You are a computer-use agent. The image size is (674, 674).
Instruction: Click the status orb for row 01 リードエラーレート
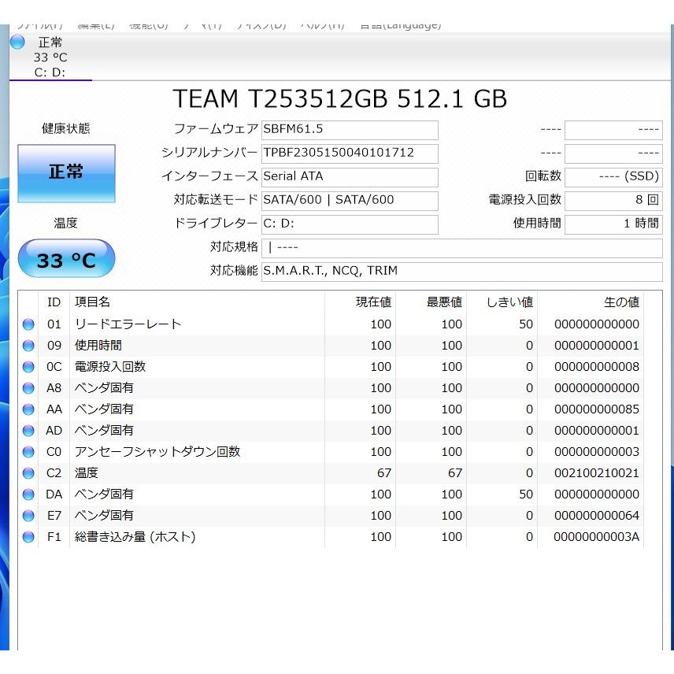click(x=28, y=324)
